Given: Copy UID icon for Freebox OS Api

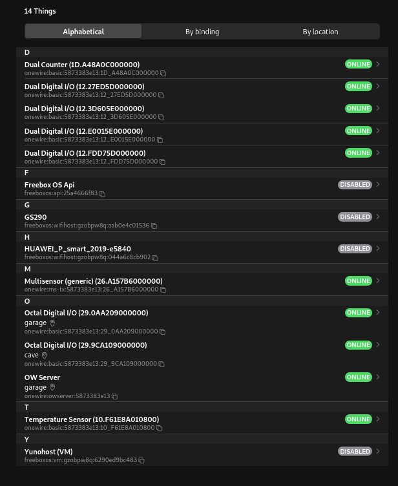Looking at the screenshot, I should (x=102, y=194).
